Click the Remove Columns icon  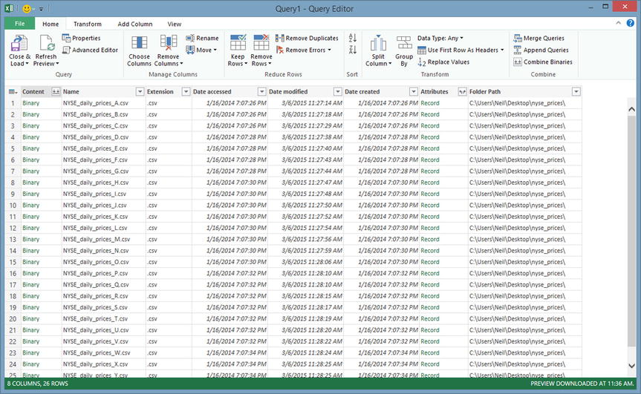point(168,43)
